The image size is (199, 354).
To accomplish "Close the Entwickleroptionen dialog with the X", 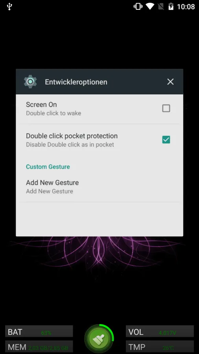I will [170, 82].
